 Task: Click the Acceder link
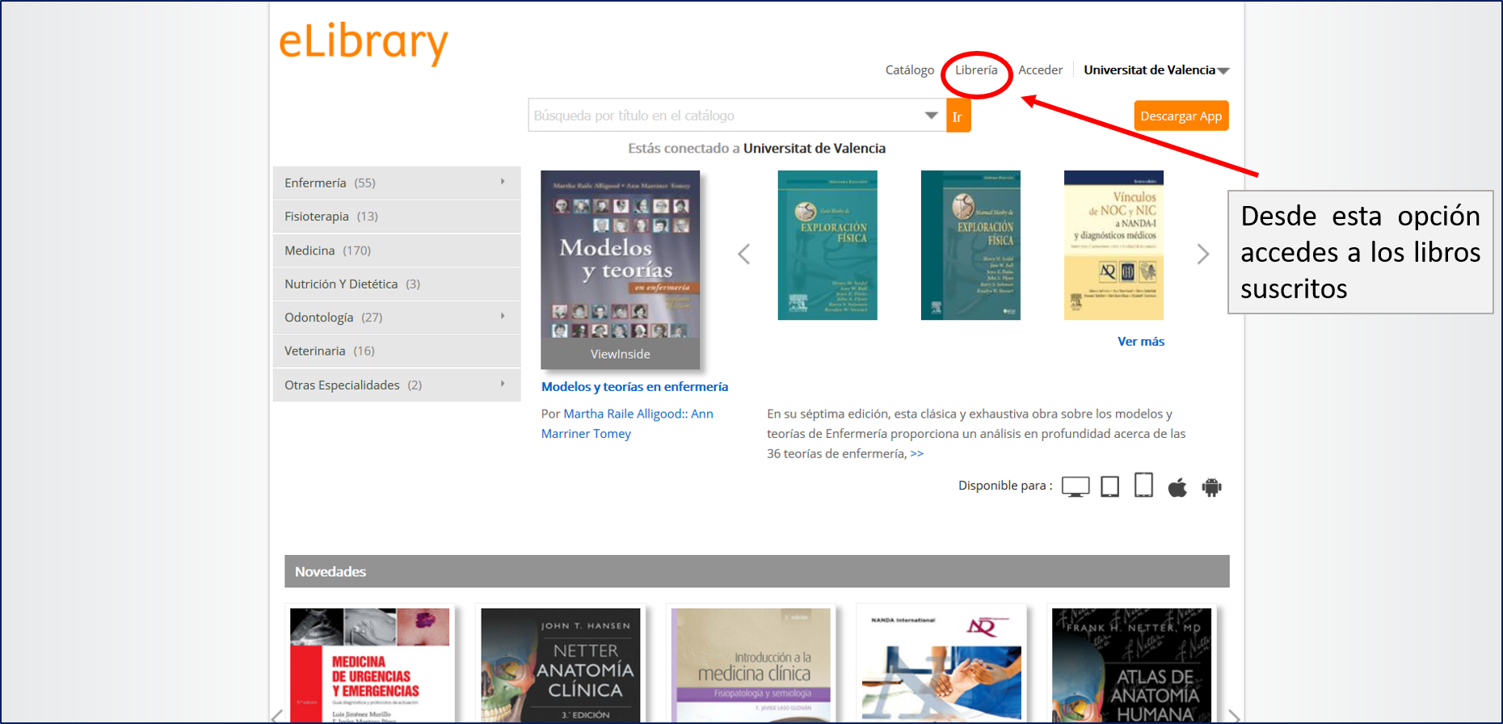click(1040, 70)
